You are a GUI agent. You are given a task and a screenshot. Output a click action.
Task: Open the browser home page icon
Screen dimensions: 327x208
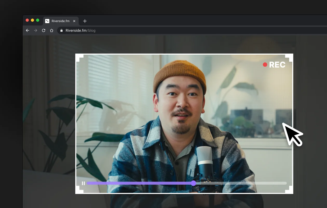pyautogui.click(x=52, y=30)
